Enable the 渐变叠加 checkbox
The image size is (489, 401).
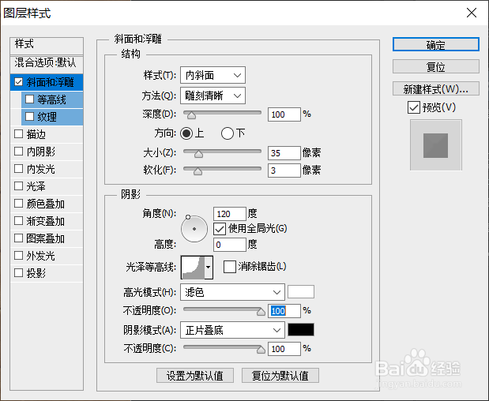pos(19,221)
